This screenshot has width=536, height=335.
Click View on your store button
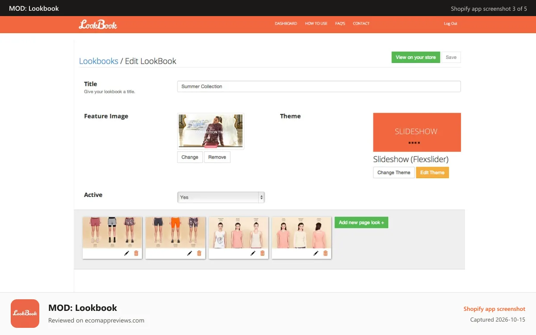click(416, 57)
